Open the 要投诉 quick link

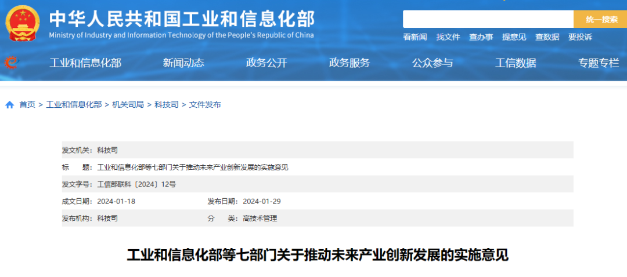(580, 37)
